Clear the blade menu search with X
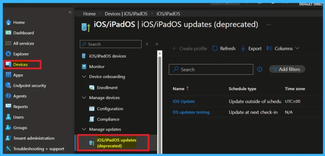This screenshot has width=325, height=156. (x=147, y=44)
